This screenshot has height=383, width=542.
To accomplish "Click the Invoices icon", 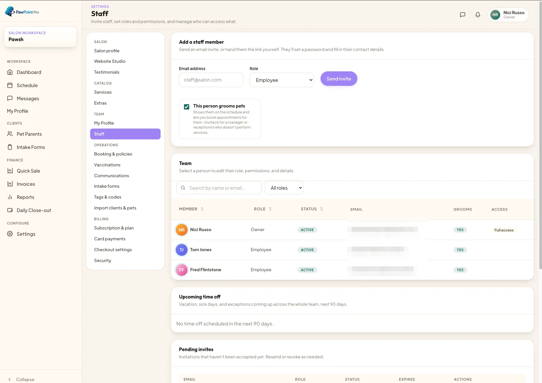I will (10, 184).
